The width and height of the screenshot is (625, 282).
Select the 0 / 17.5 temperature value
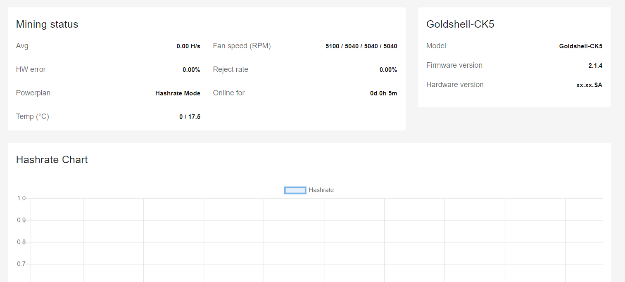[x=190, y=117]
